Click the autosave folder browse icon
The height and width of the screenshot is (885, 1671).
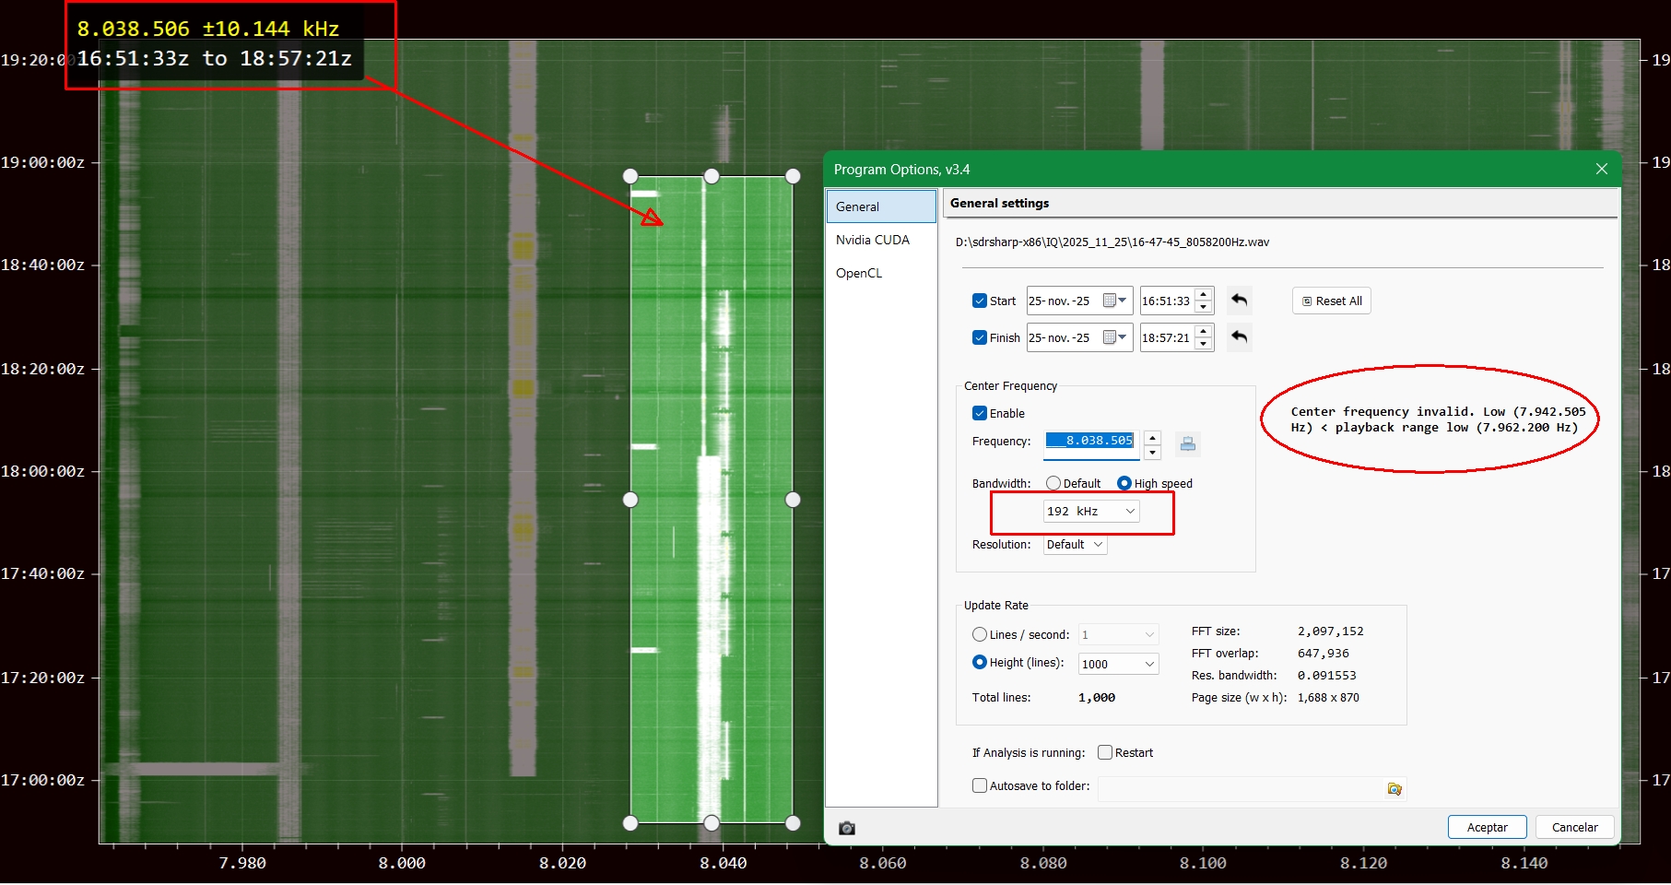pos(1394,788)
